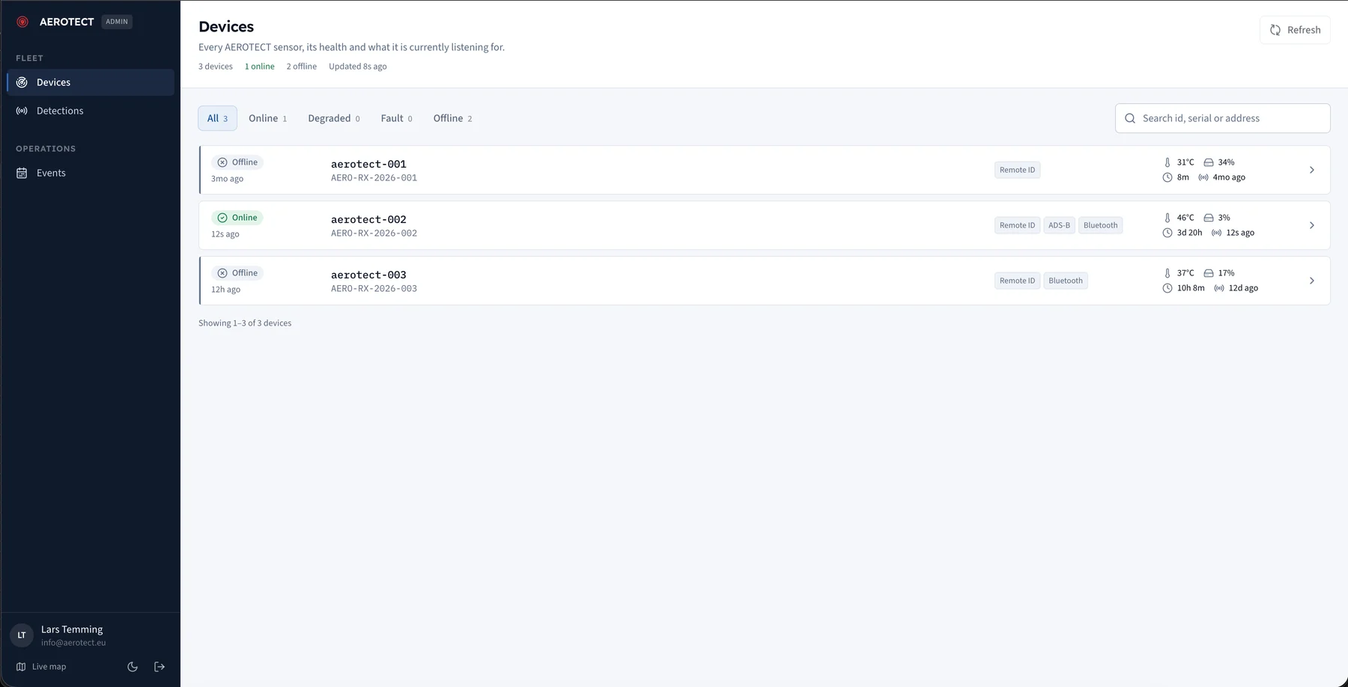Expand aerotect-003 row chevron
Screen dimensions: 1348x687
pos(1311,281)
